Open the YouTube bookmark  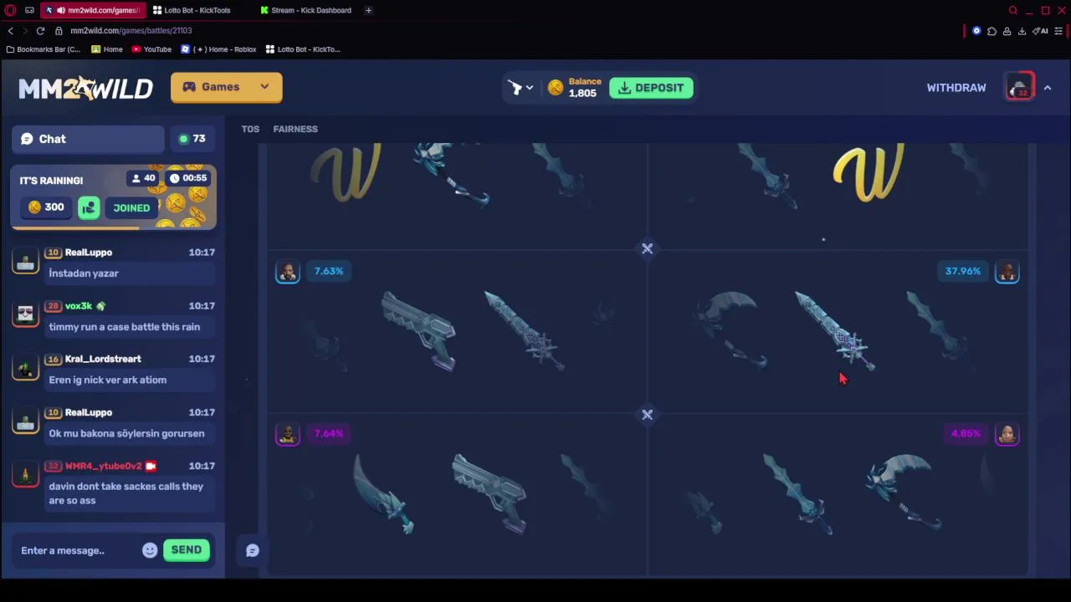tap(151, 49)
